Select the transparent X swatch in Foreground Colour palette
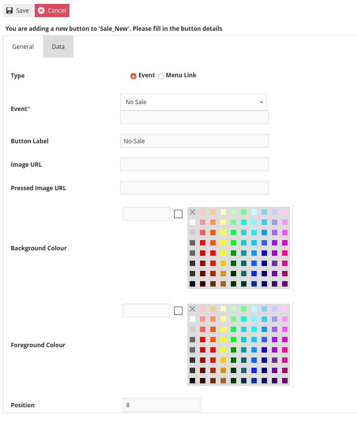The height and width of the screenshot is (422, 357). click(192, 309)
